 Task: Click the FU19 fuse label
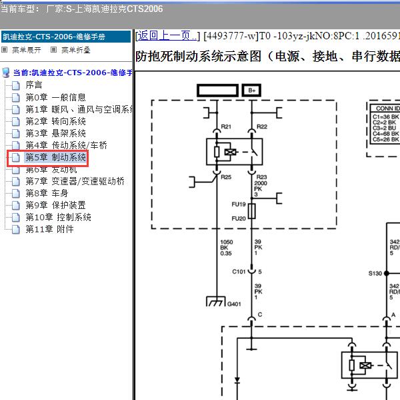pos(239,204)
